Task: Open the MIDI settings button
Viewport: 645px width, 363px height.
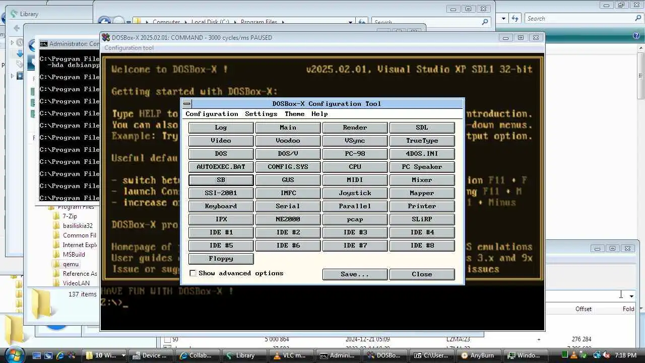Action: click(x=355, y=180)
